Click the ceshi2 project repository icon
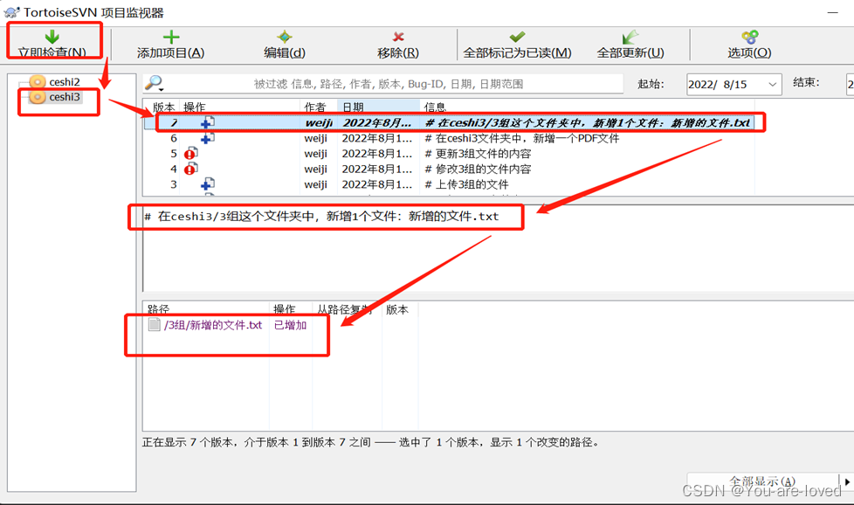This screenshot has height=505, width=854. pos(38,82)
